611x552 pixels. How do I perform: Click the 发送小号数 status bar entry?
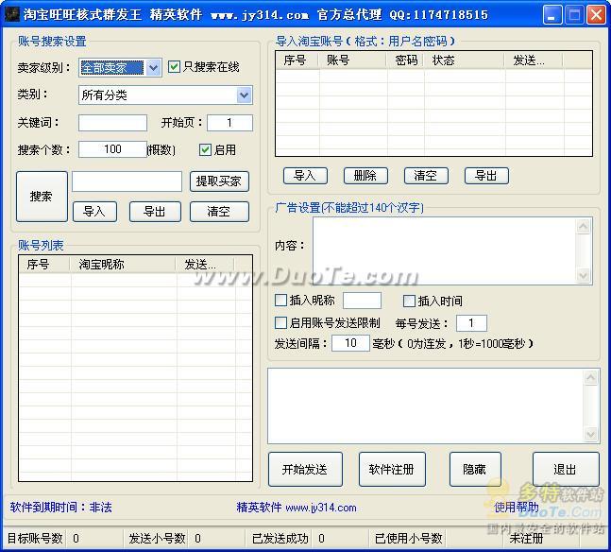click(157, 539)
